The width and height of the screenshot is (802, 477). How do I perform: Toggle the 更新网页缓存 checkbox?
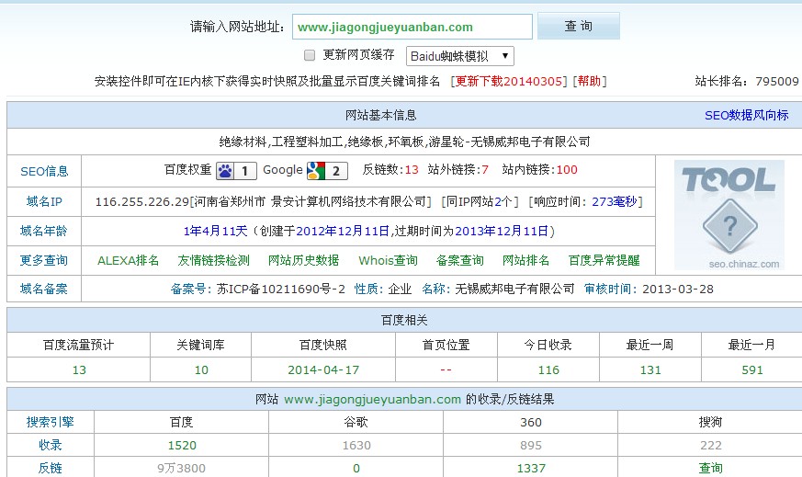point(310,55)
